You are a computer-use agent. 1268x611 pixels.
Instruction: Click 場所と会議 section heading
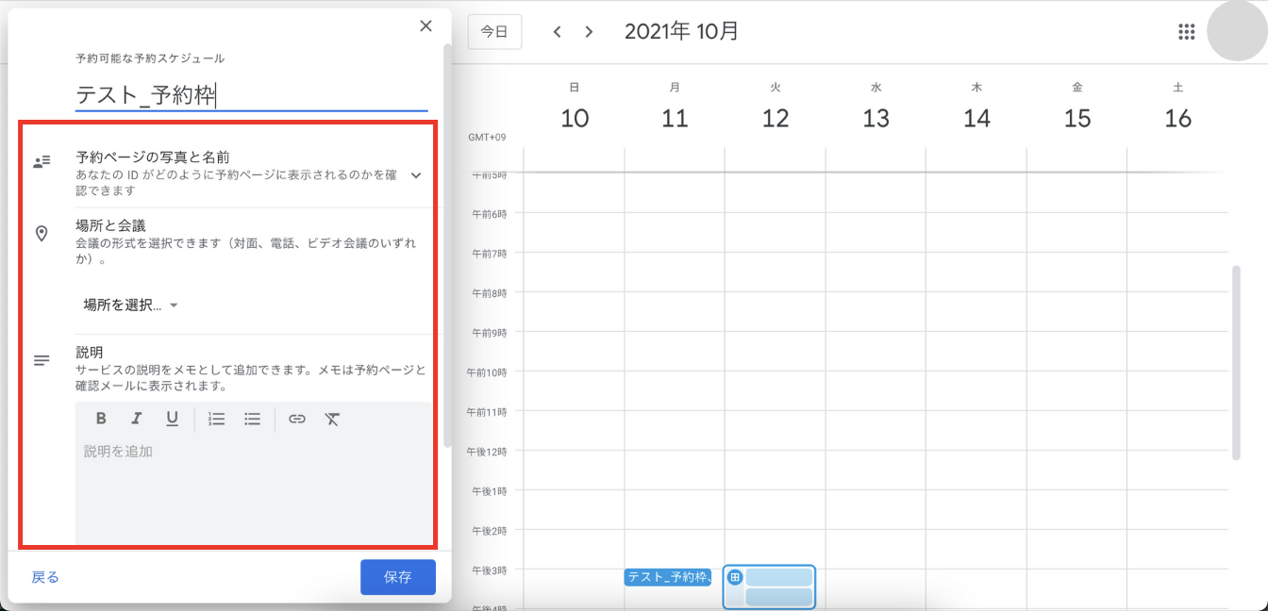point(111,225)
